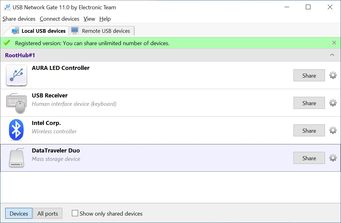Open settings gear for AURA LED Controller
341x223 pixels.
333,75
